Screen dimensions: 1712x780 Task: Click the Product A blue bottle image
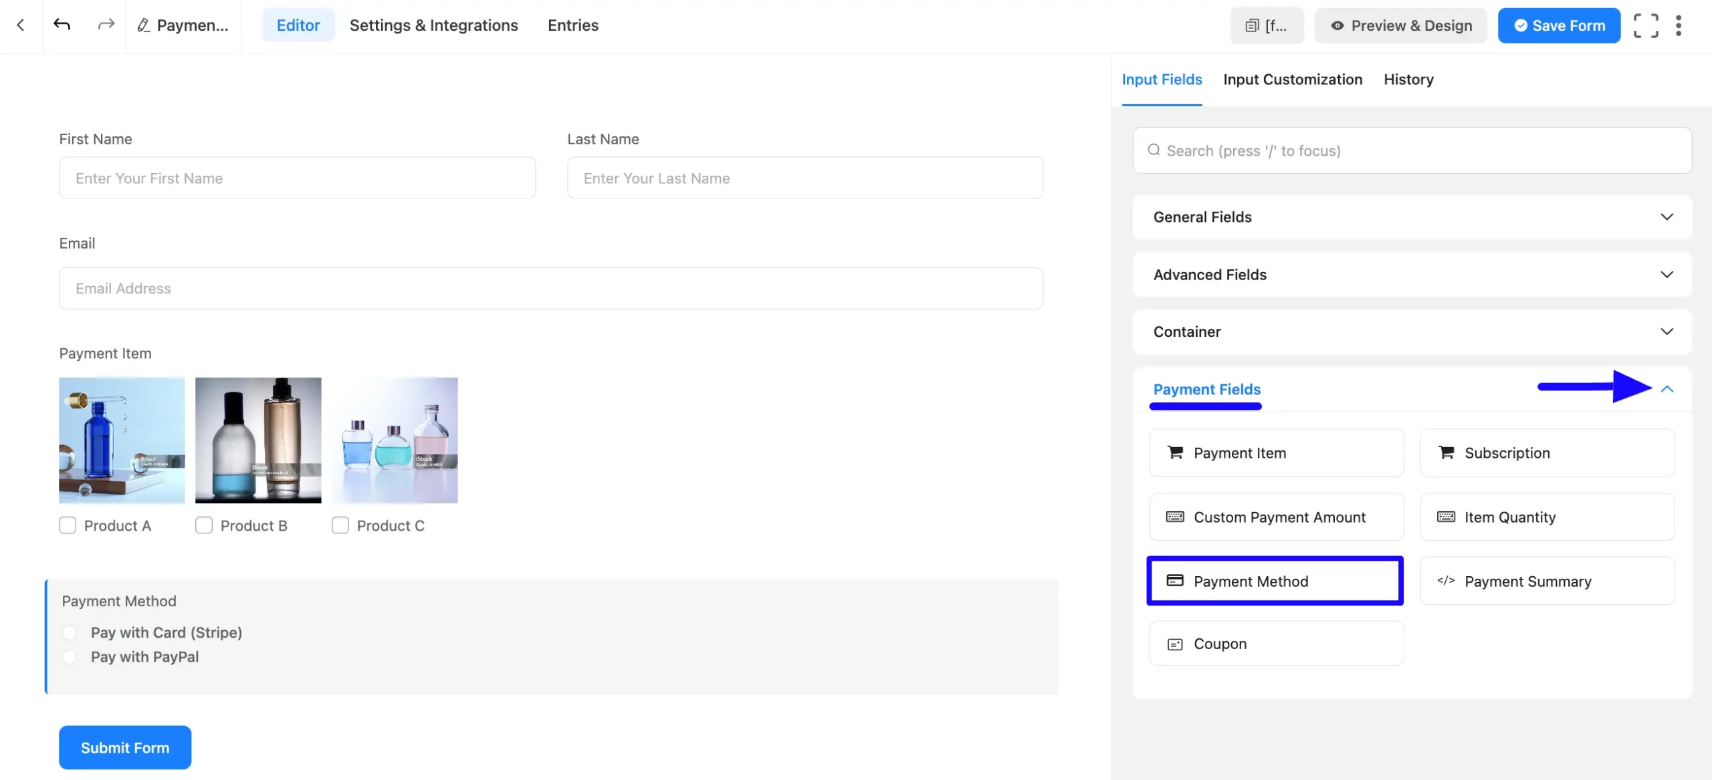122,440
